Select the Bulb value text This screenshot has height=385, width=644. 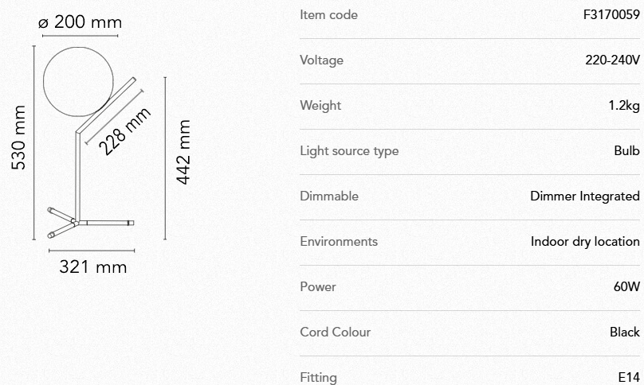click(626, 151)
